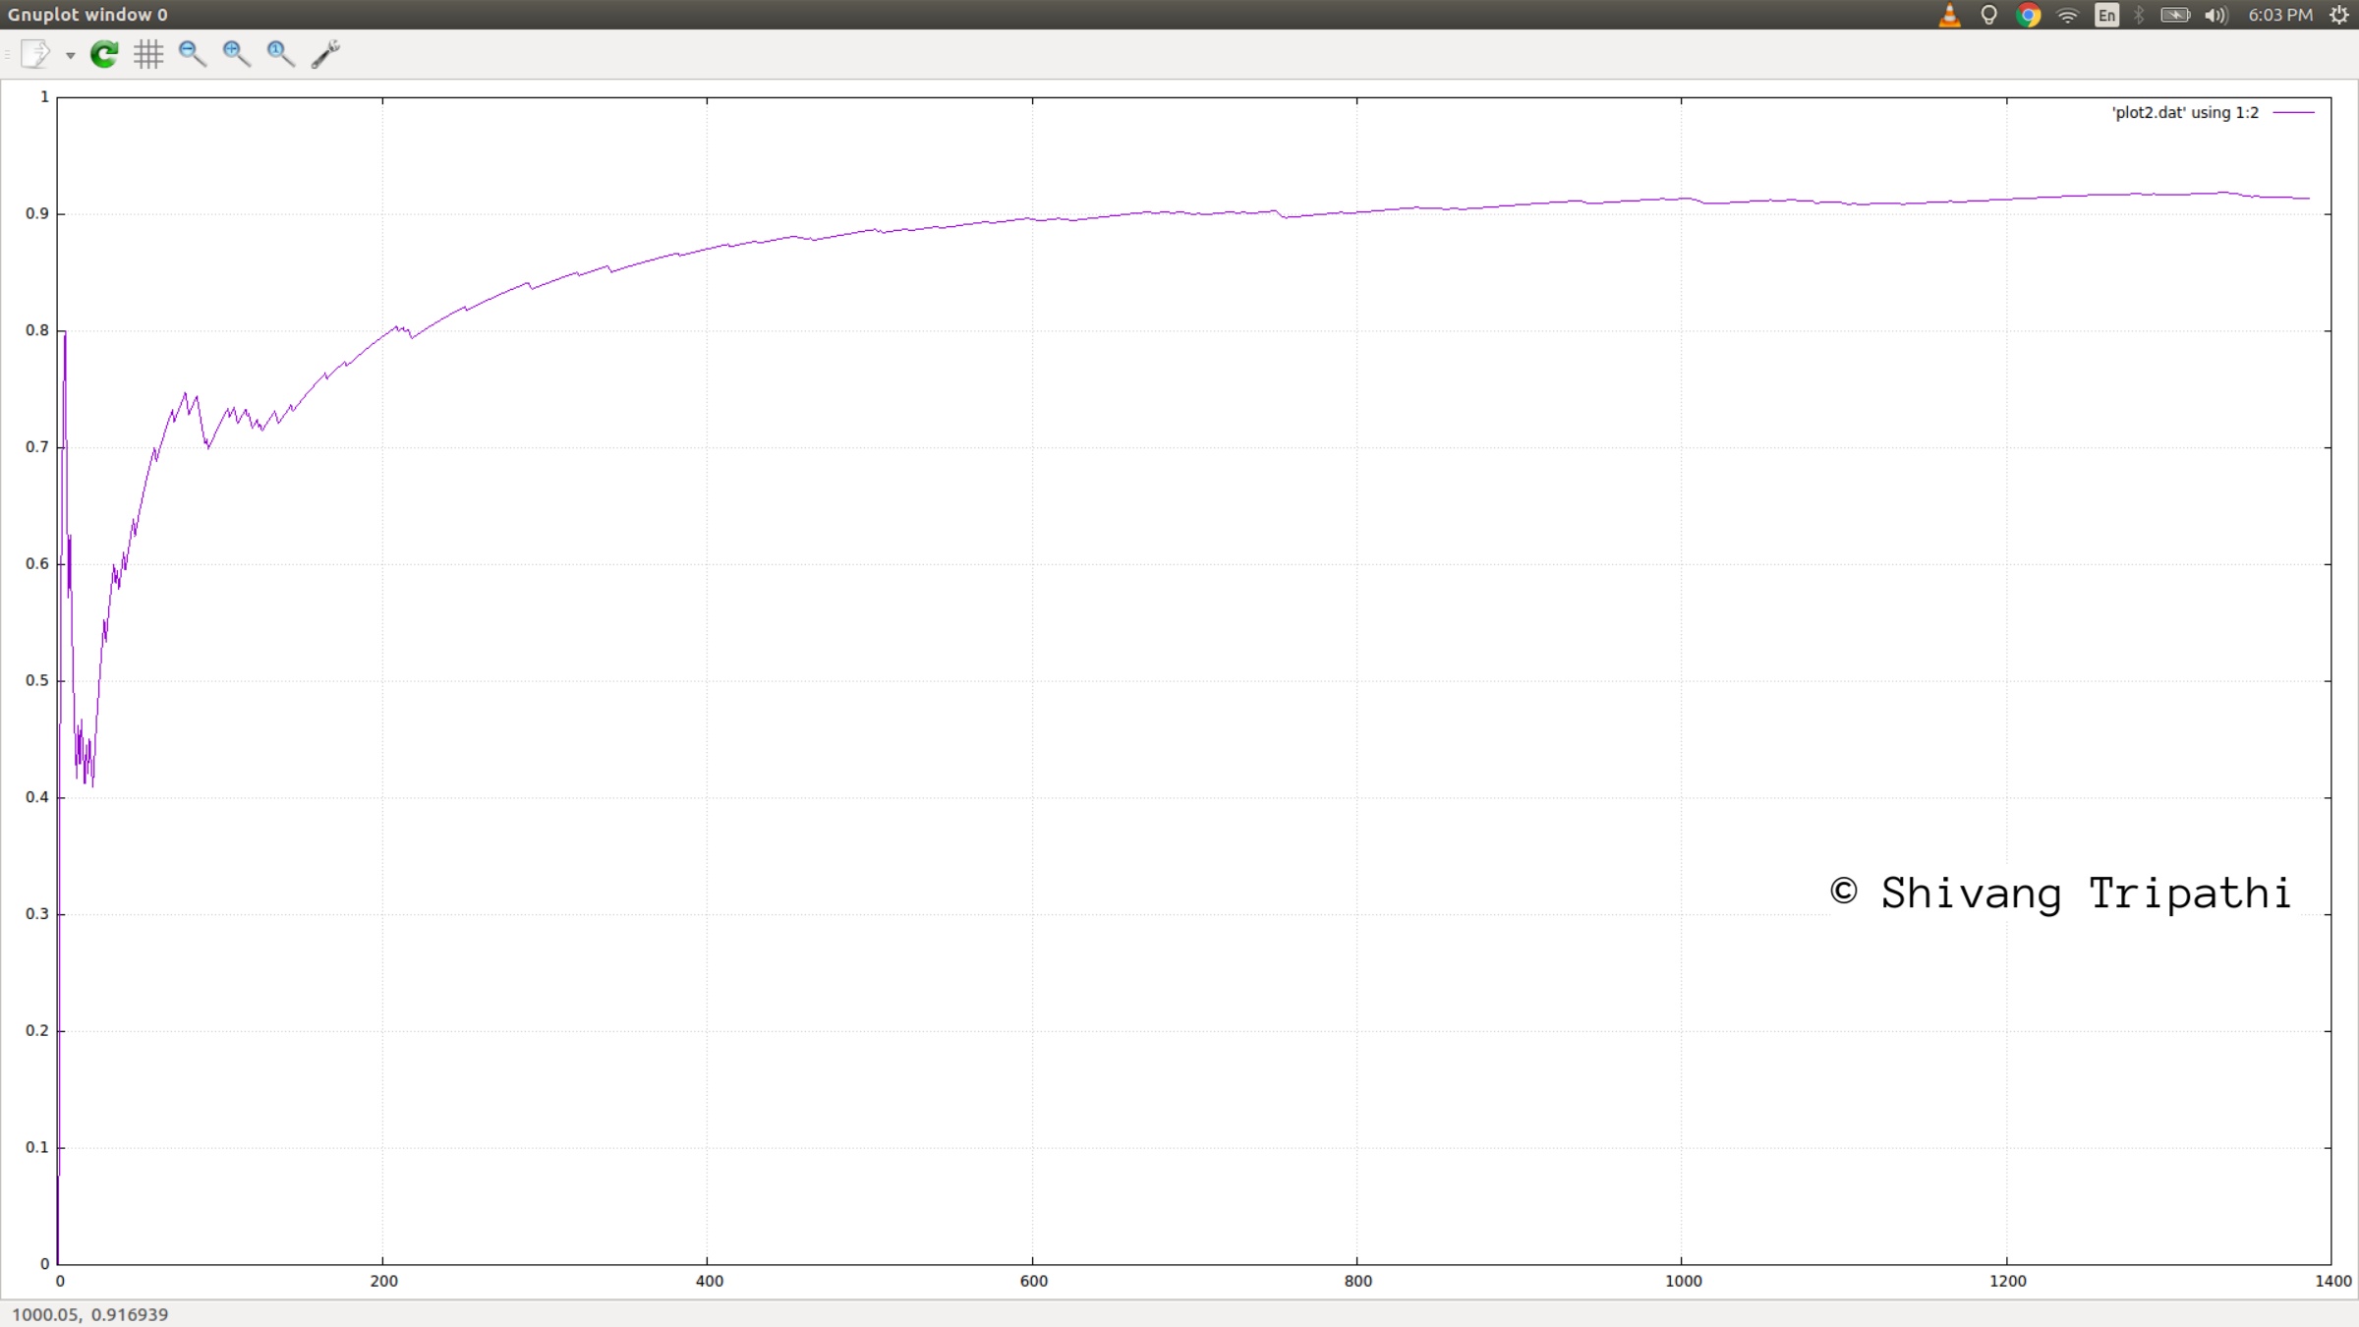Open the 6:03 PM clock menu
The height and width of the screenshot is (1327, 2359).
[2279, 15]
